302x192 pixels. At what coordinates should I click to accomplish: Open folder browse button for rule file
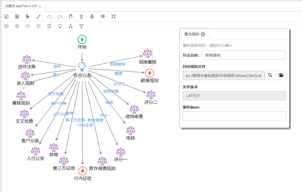tap(281, 75)
